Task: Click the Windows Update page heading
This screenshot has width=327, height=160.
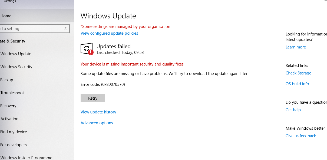Action: coord(108,16)
